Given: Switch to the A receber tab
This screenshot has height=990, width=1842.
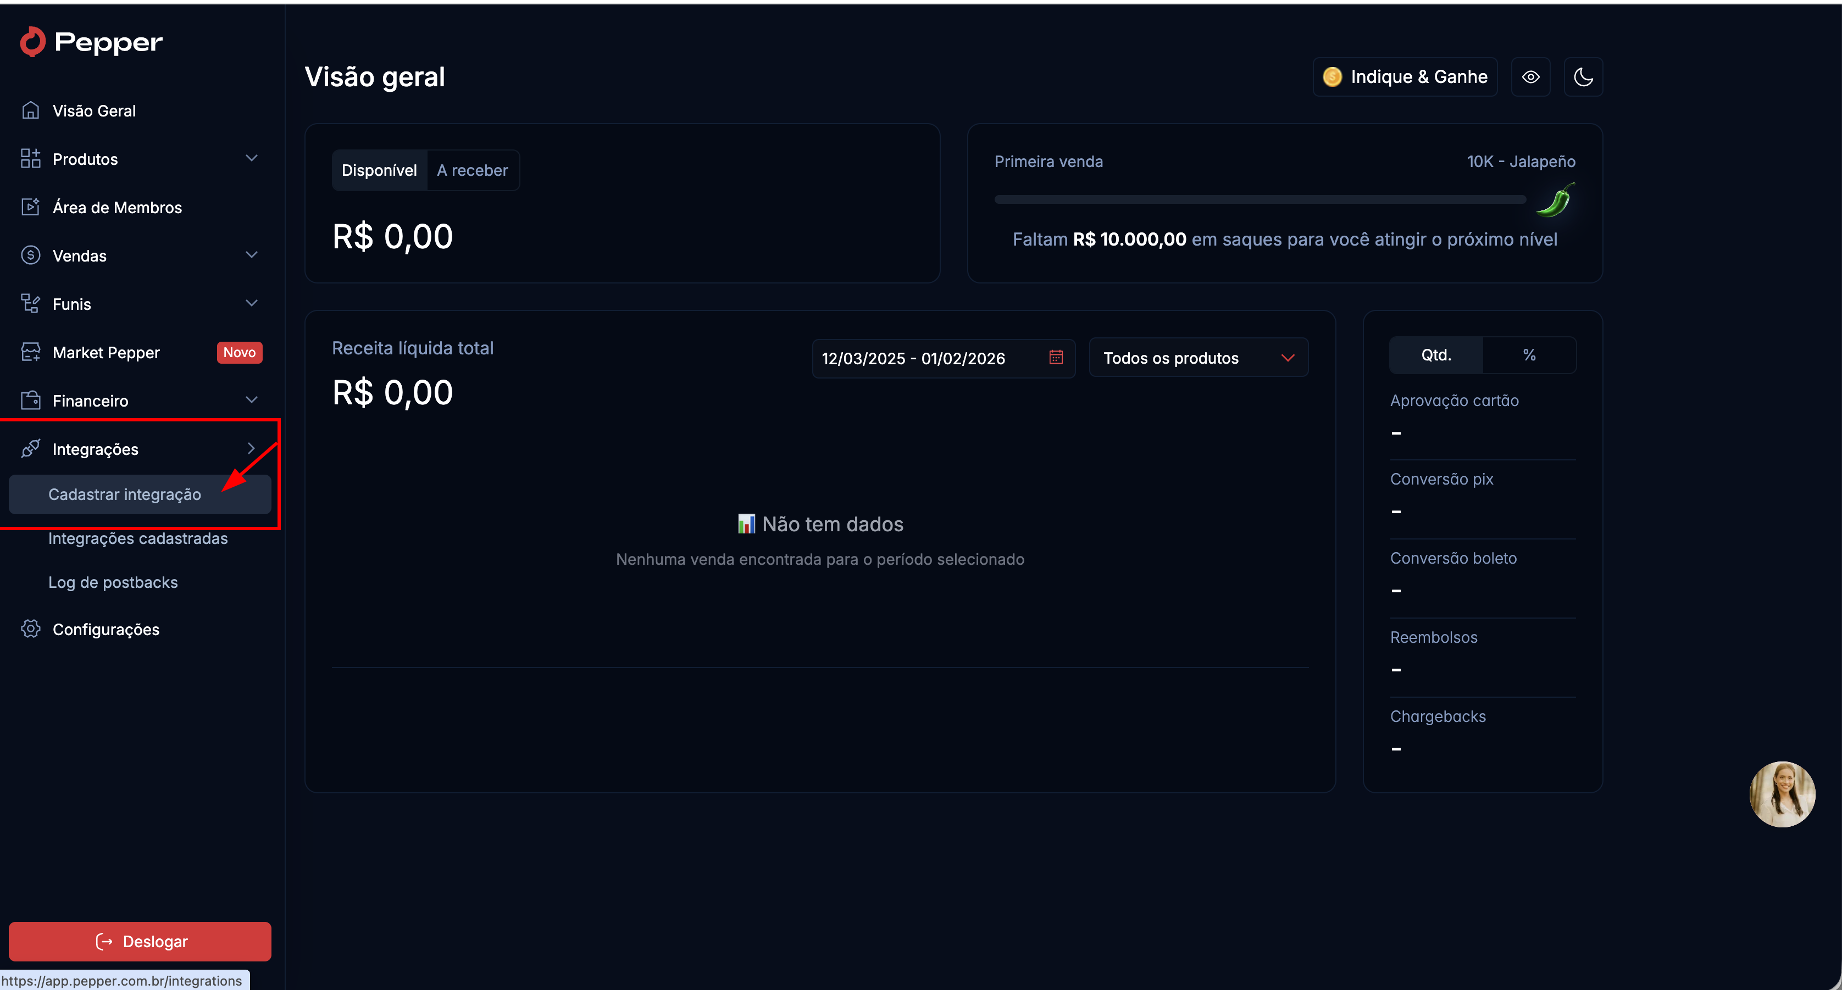Looking at the screenshot, I should [472, 171].
